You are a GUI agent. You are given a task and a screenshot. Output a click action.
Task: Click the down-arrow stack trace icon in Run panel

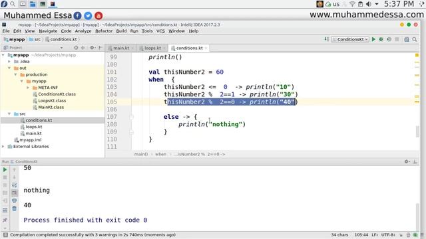15,177
